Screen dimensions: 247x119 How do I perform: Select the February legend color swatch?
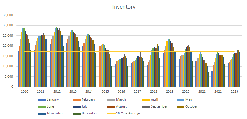click(x=77, y=100)
